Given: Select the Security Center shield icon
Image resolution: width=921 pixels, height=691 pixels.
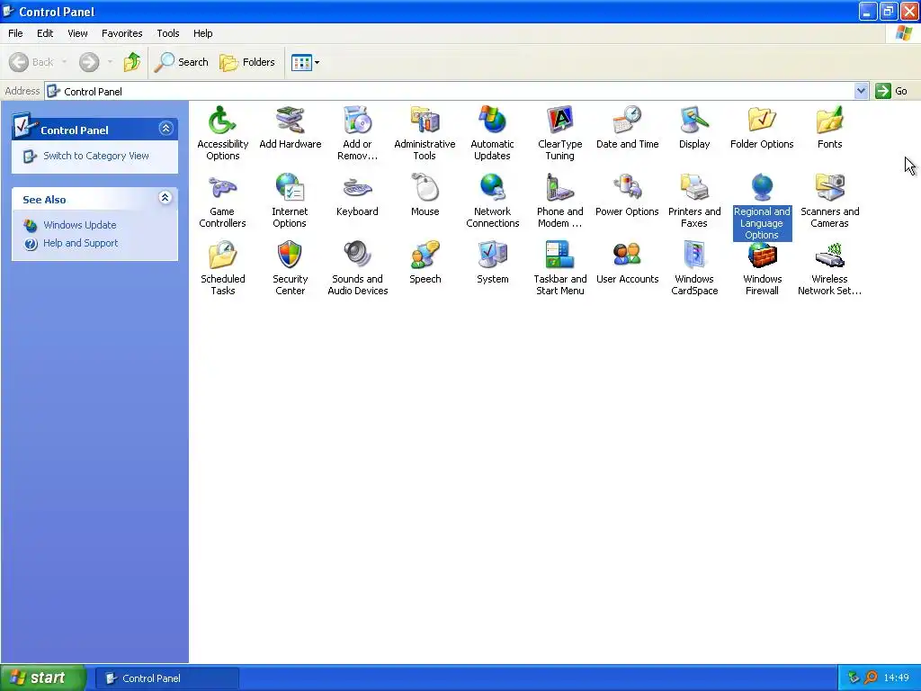Looking at the screenshot, I should click(x=291, y=255).
